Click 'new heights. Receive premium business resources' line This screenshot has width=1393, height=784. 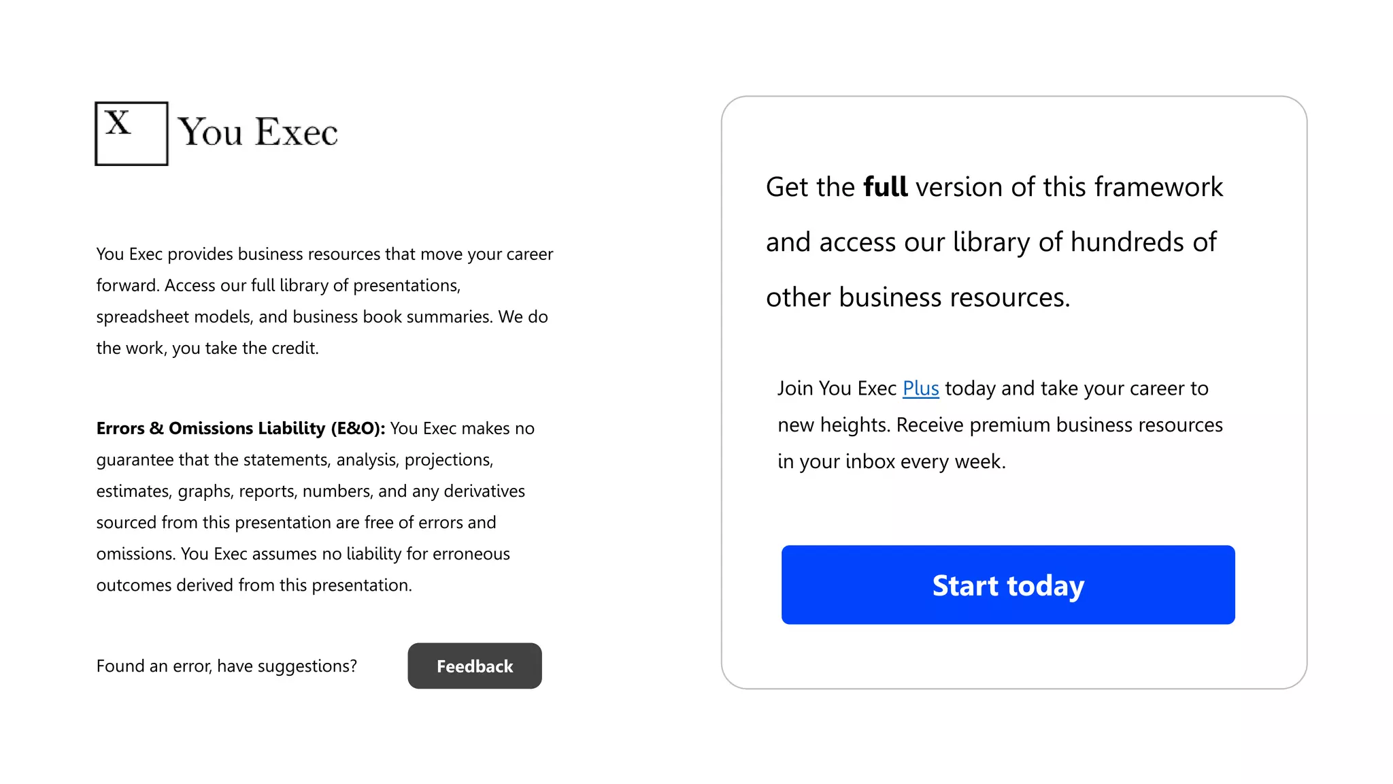1000,425
